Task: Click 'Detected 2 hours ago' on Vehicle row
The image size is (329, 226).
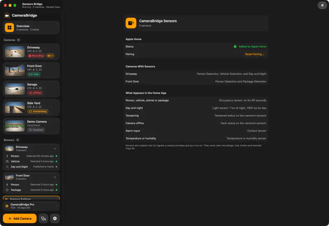Action: pos(42,161)
